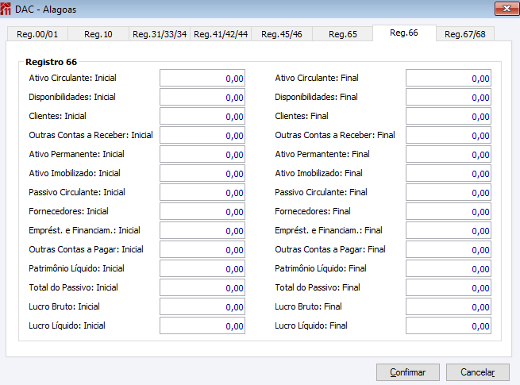Image resolution: width=520 pixels, height=385 pixels.
Task: Click the DAC application icon in title bar
Action: 6,9
